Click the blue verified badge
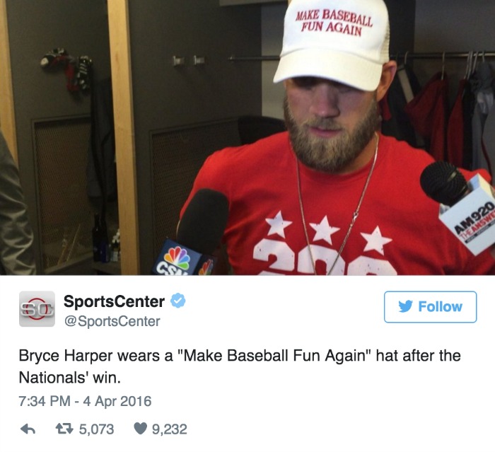495x452 pixels. click(x=177, y=301)
